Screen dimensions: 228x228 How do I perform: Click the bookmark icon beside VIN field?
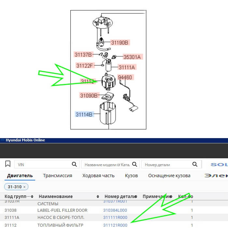click(x=8, y=164)
